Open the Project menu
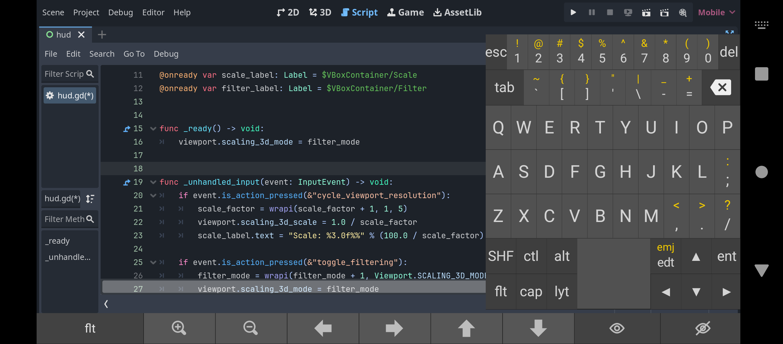This screenshot has height=344, width=783. tap(86, 12)
